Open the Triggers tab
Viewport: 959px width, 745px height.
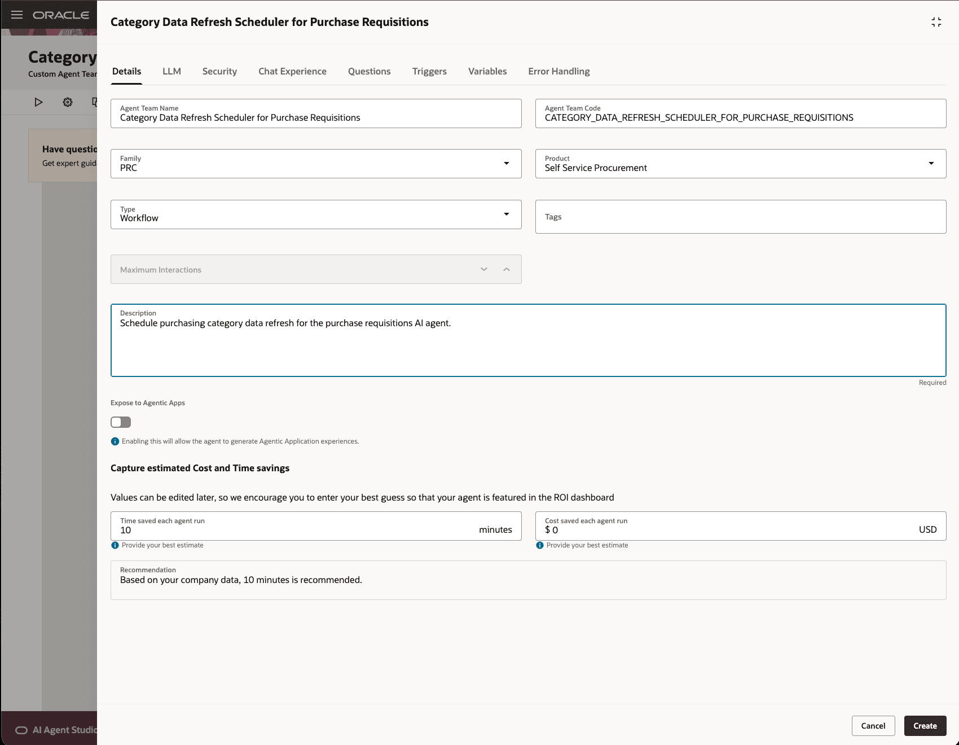click(429, 71)
